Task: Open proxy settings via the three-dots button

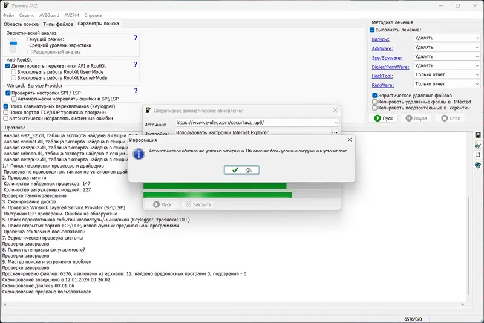Action: click(x=335, y=132)
